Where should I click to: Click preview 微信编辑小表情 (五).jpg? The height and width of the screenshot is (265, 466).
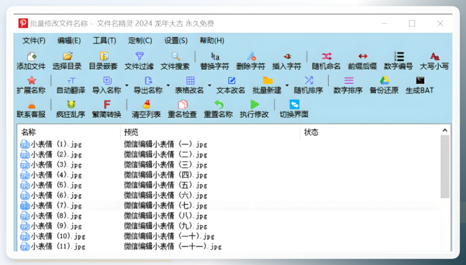pyautogui.click(x=166, y=186)
